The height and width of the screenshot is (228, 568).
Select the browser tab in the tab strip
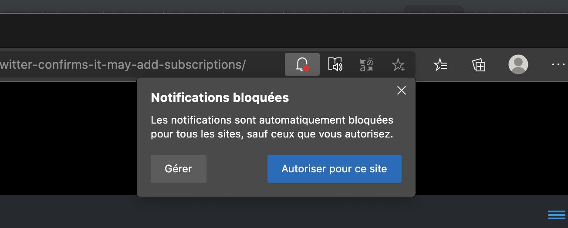[x=433, y=10]
